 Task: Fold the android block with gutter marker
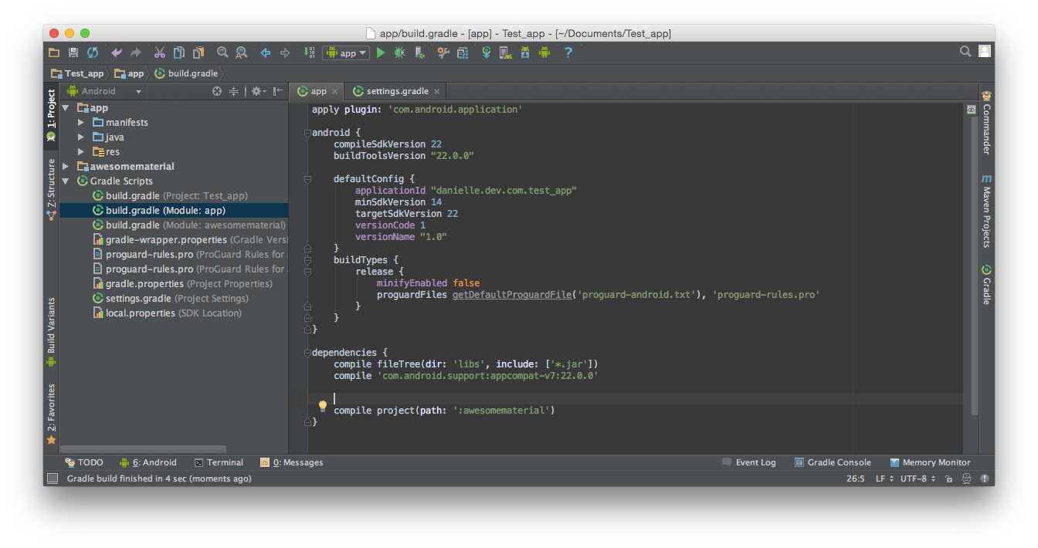(307, 133)
